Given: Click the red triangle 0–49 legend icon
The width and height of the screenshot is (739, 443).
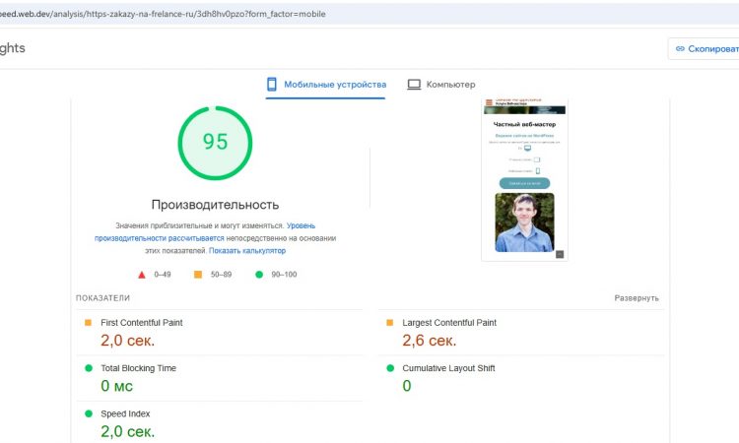Looking at the screenshot, I should coord(141,275).
